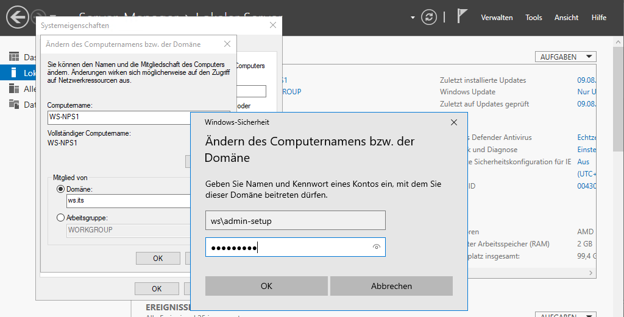Click the AMD processor value
Screen dimensions: 624x317
pyautogui.click(x=585, y=232)
